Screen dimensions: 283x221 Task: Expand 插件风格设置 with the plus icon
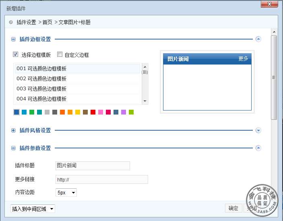click(x=13, y=131)
